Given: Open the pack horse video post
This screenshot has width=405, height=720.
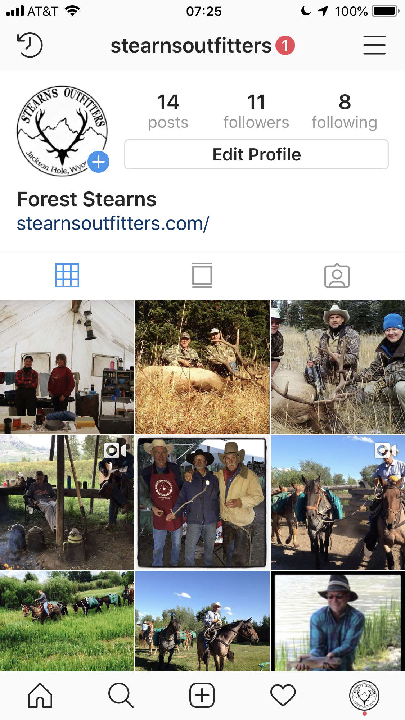Looking at the screenshot, I should point(338,502).
